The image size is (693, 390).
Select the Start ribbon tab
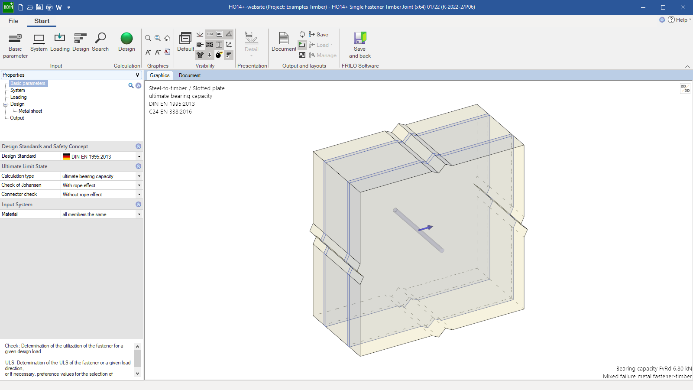(42, 21)
